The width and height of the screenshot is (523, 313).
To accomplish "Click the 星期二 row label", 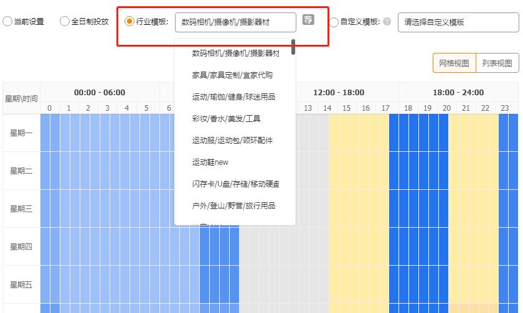I will click(21, 171).
